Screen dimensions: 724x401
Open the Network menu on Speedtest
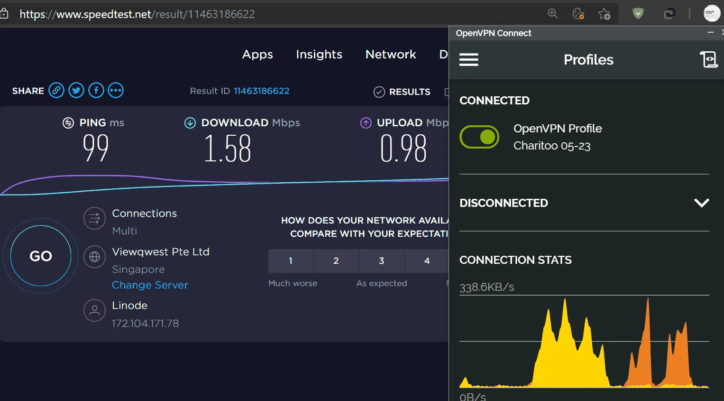391,55
